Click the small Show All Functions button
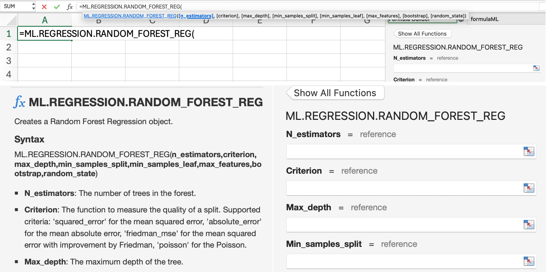This screenshot has height=272, width=547. (x=422, y=34)
